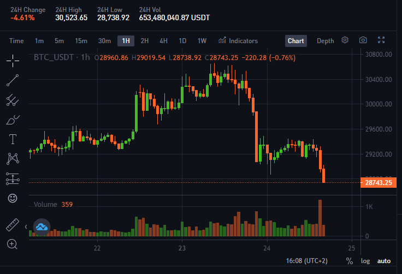Image resolution: width=402 pixels, height=274 pixels.
Task: Select the 4H timeframe
Action: click(163, 41)
